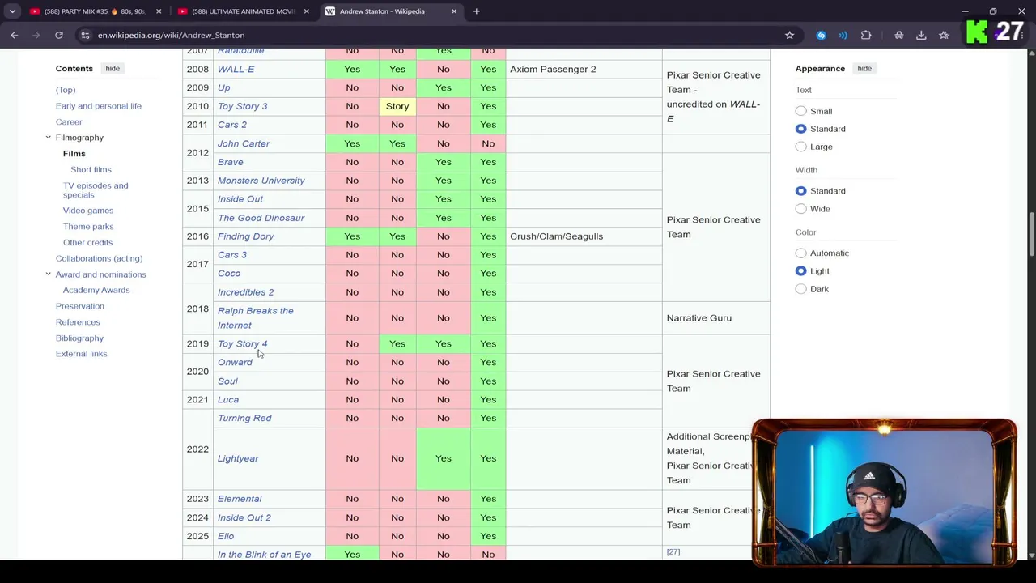Set color mode to Automatic
Viewport: 1036px width, 583px height.
coord(801,253)
